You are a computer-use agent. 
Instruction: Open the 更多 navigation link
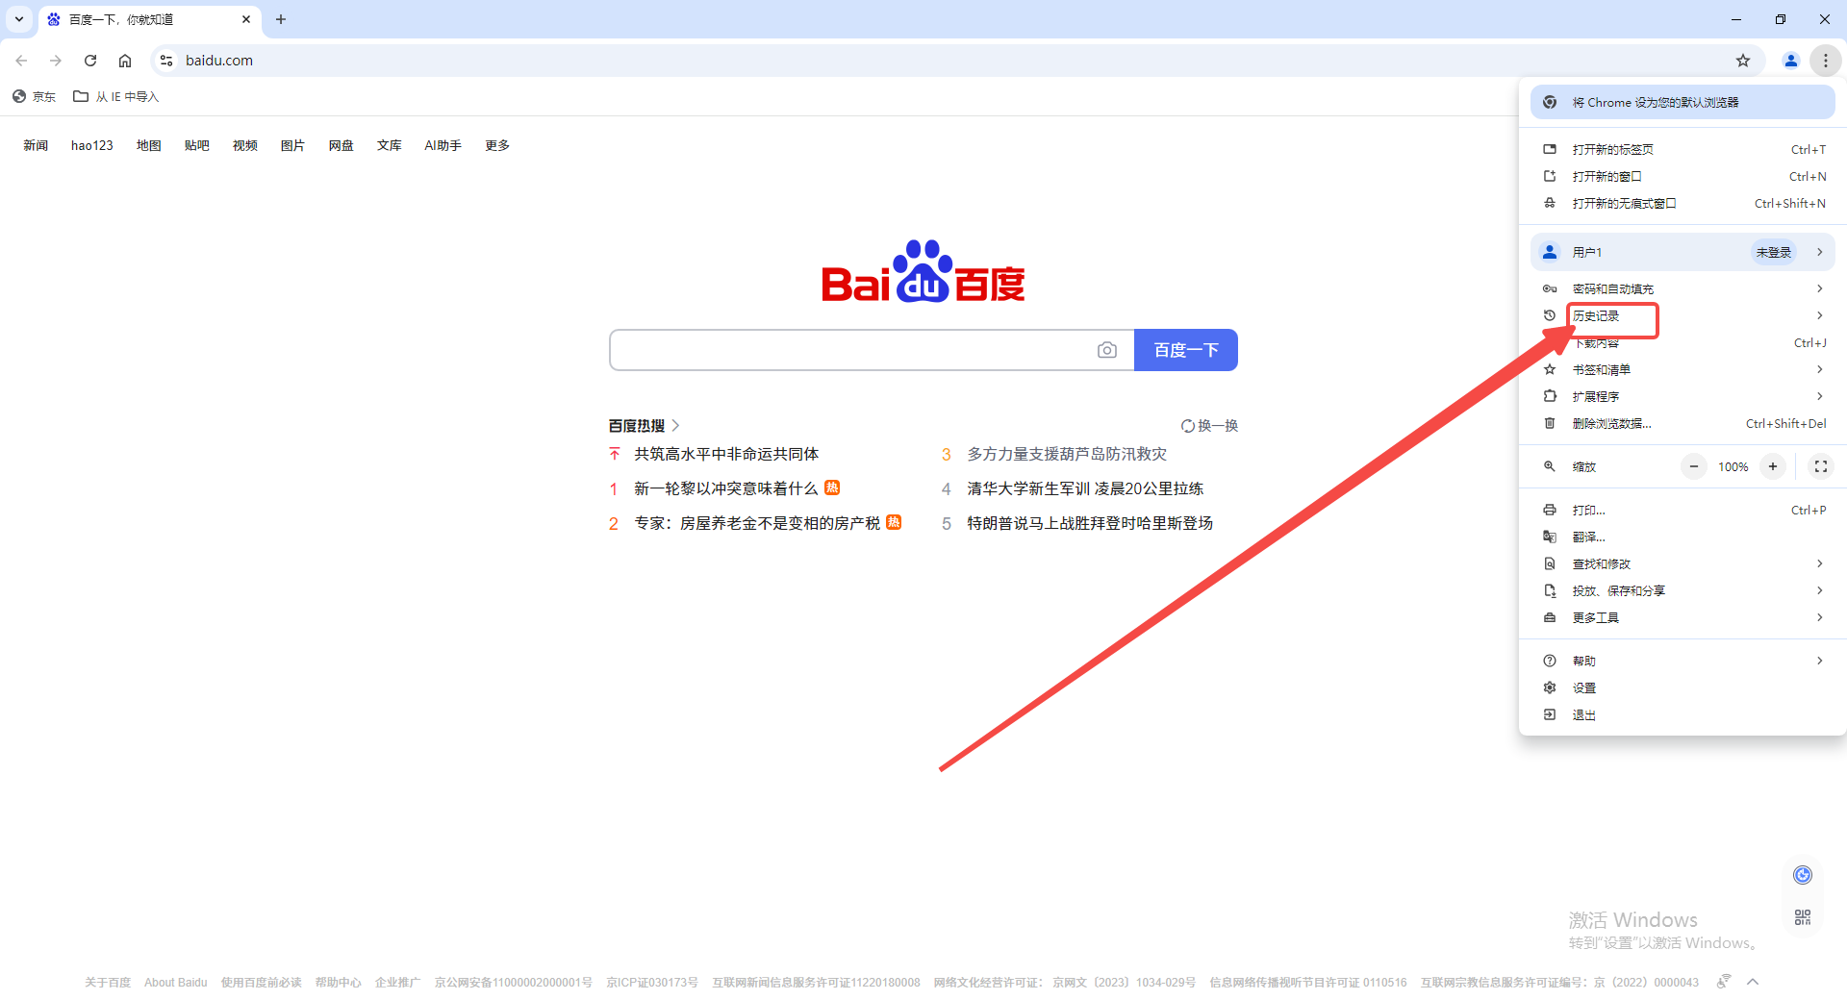[x=497, y=145]
